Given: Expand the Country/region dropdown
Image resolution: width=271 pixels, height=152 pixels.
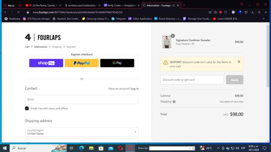Looking at the screenshot, I should coord(82,132).
